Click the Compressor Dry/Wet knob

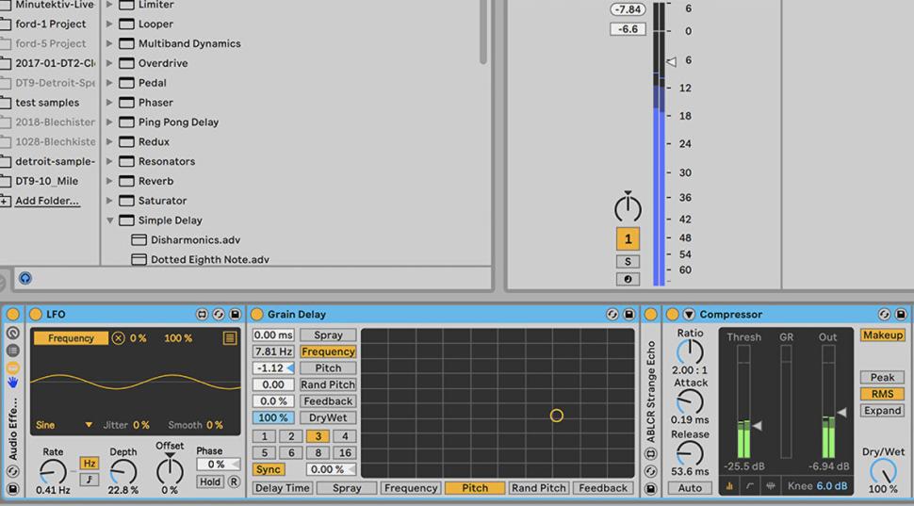[883, 470]
